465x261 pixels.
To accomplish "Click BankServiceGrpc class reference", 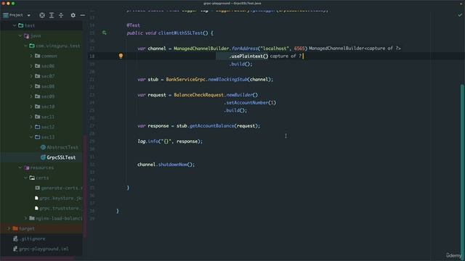I will [186, 79].
